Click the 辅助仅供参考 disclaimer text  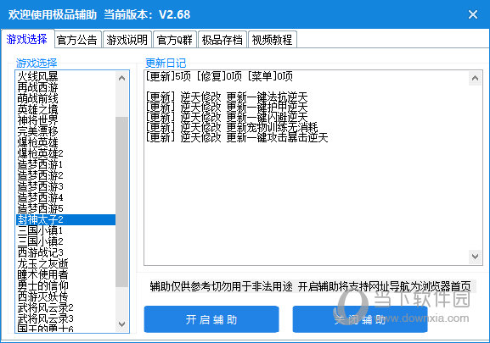310,286
